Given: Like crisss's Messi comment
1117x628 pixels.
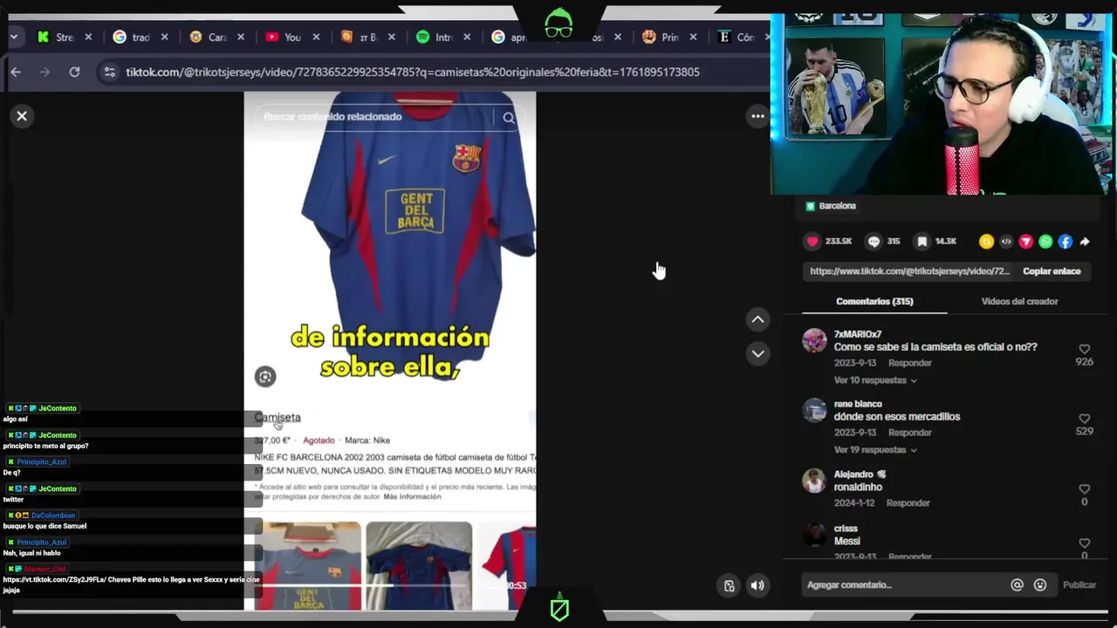Looking at the screenshot, I should pyautogui.click(x=1084, y=543).
